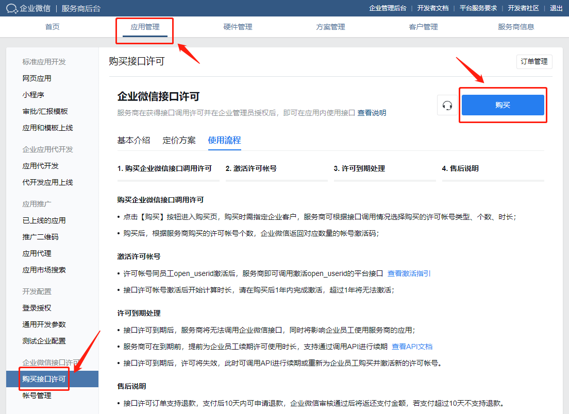The width and height of the screenshot is (569, 414).
Task: Click 退出 to log out
Action: tap(556, 8)
